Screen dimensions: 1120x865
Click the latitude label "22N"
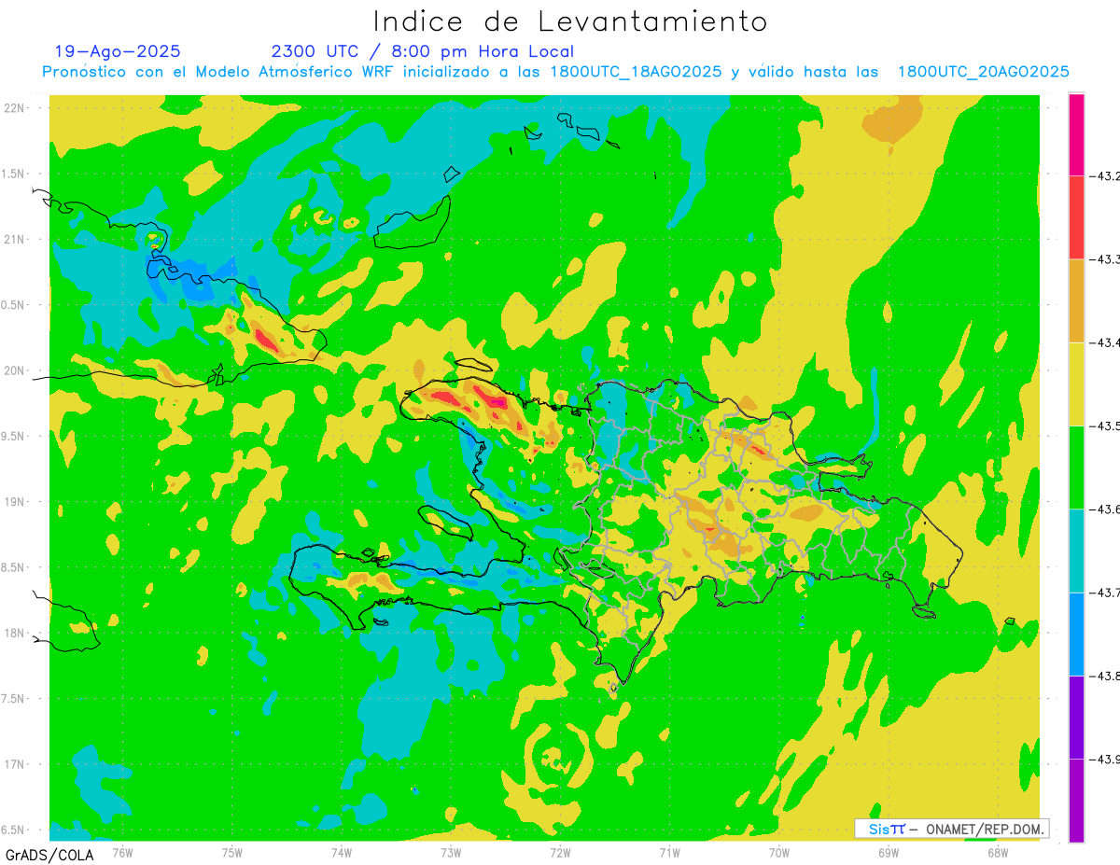click(x=15, y=108)
